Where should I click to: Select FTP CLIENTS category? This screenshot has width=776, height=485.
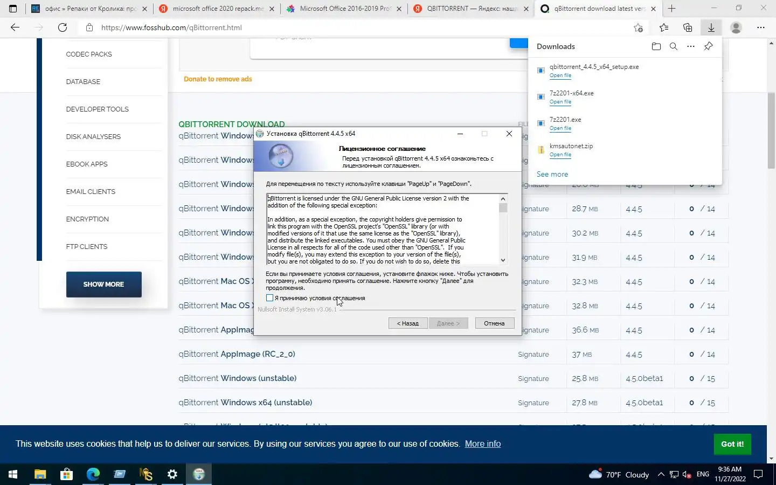(87, 247)
